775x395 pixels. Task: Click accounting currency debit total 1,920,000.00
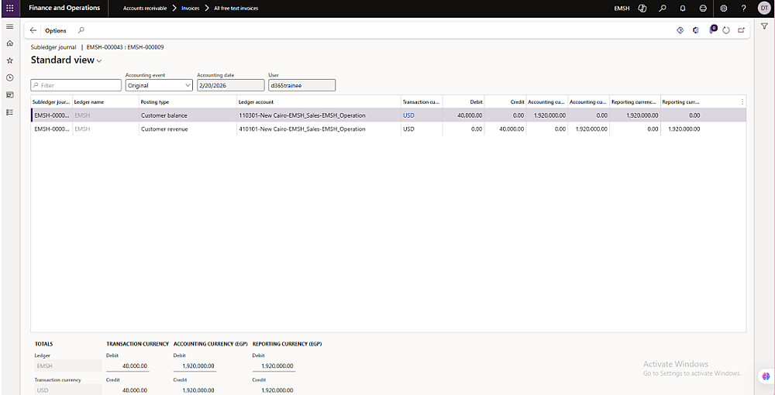click(x=195, y=366)
